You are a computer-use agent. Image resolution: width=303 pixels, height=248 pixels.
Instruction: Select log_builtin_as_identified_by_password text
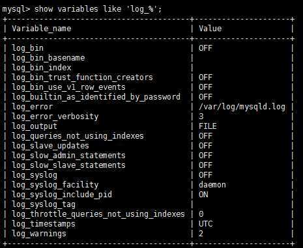96,97
